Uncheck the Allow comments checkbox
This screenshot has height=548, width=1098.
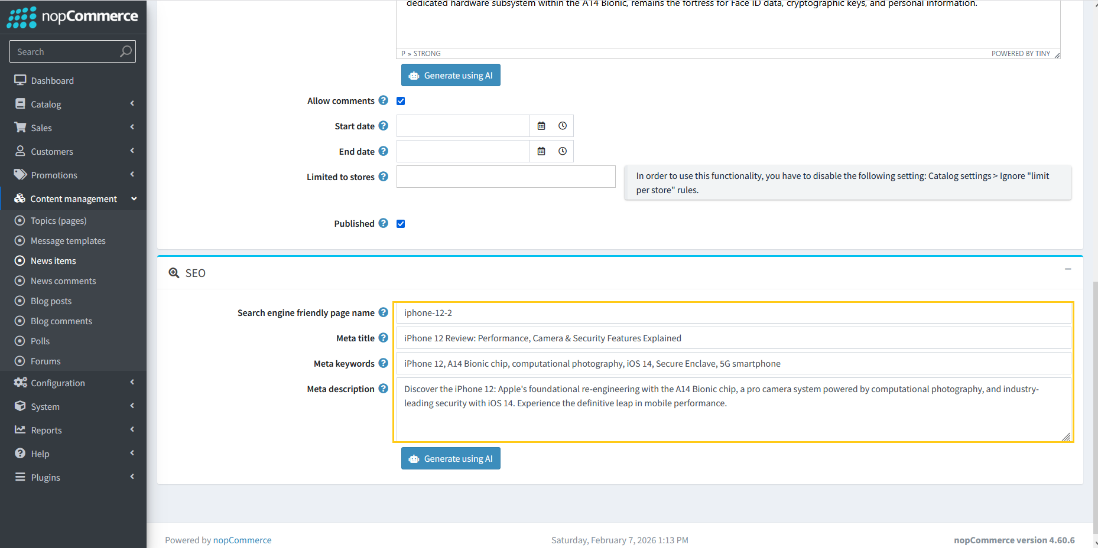(x=401, y=100)
